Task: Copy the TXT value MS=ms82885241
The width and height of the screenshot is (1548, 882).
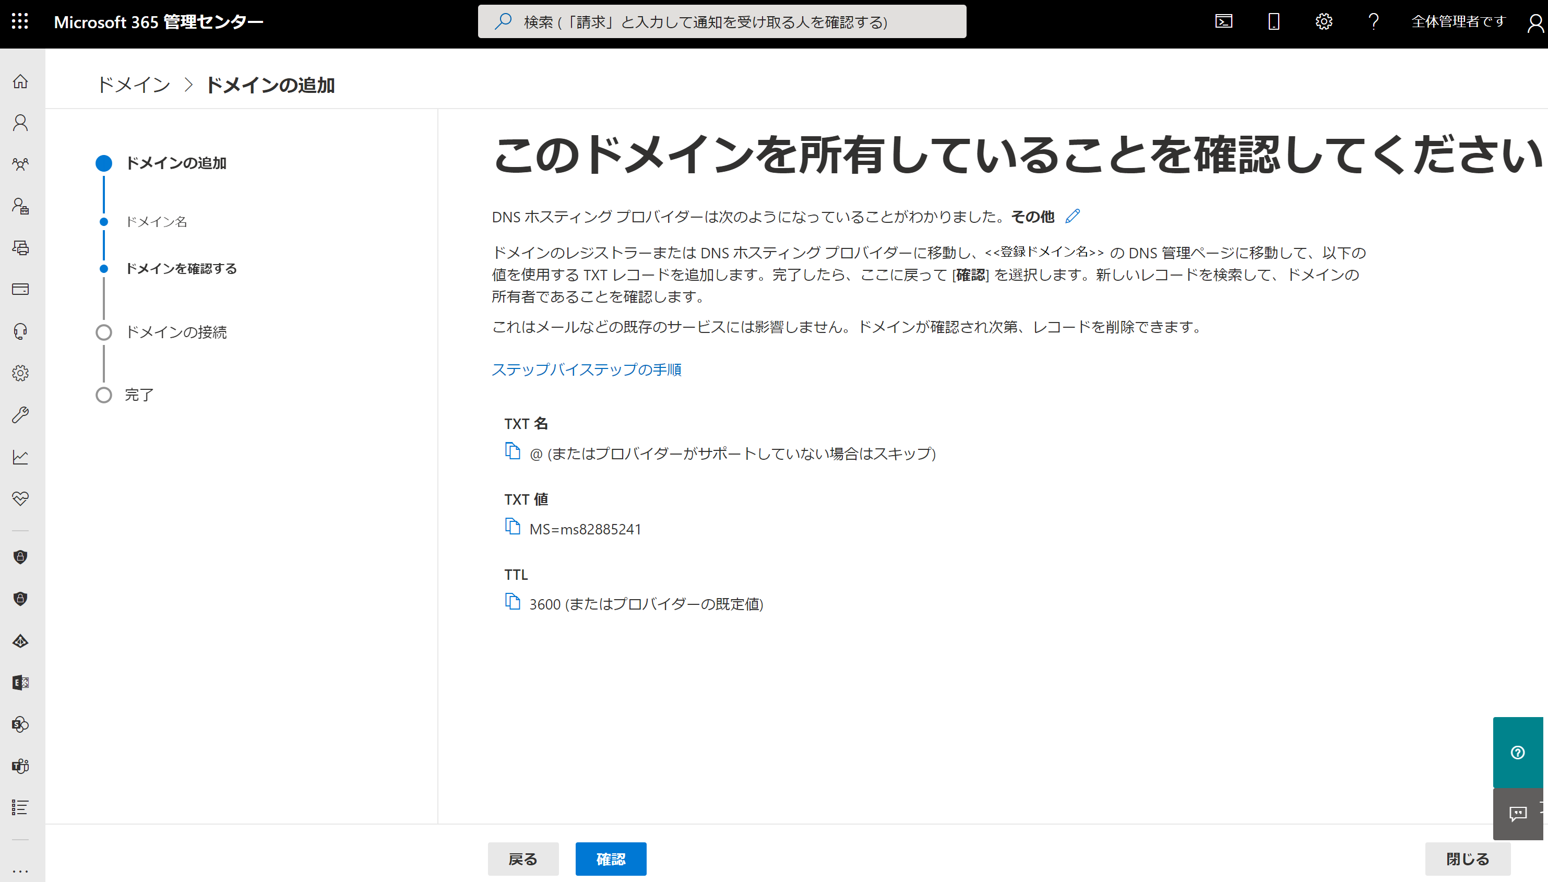Action: coord(513,527)
